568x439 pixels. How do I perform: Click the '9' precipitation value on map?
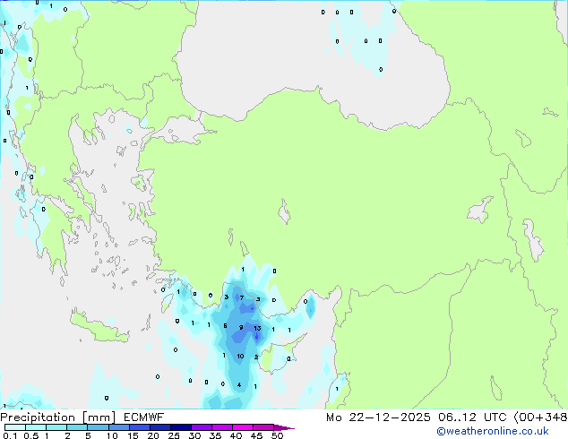point(241,327)
